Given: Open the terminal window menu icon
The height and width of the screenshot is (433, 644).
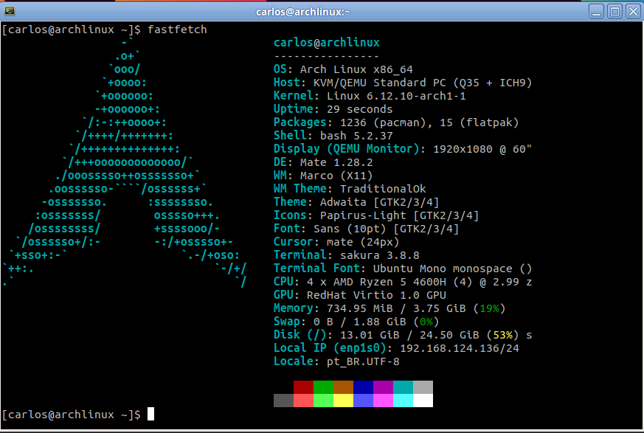Looking at the screenshot, I should (x=10, y=11).
